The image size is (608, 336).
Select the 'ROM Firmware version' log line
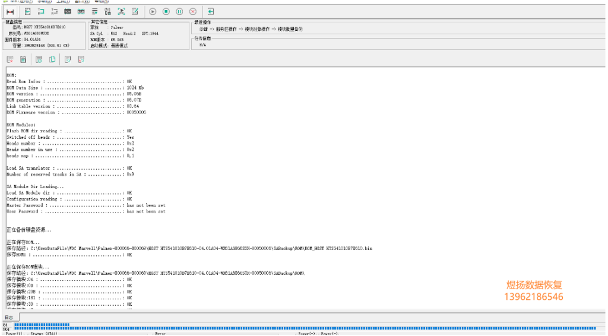[76, 112]
